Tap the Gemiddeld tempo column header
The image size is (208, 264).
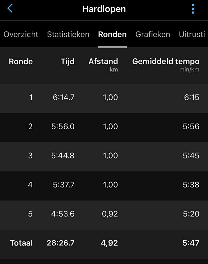click(166, 61)
